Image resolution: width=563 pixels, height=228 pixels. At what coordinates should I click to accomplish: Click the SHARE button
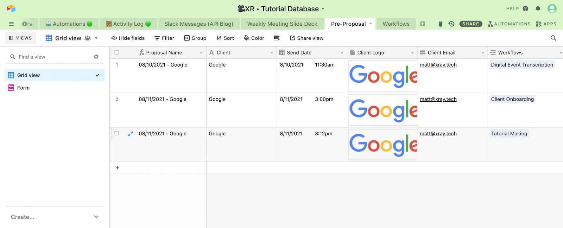[471, 24]
